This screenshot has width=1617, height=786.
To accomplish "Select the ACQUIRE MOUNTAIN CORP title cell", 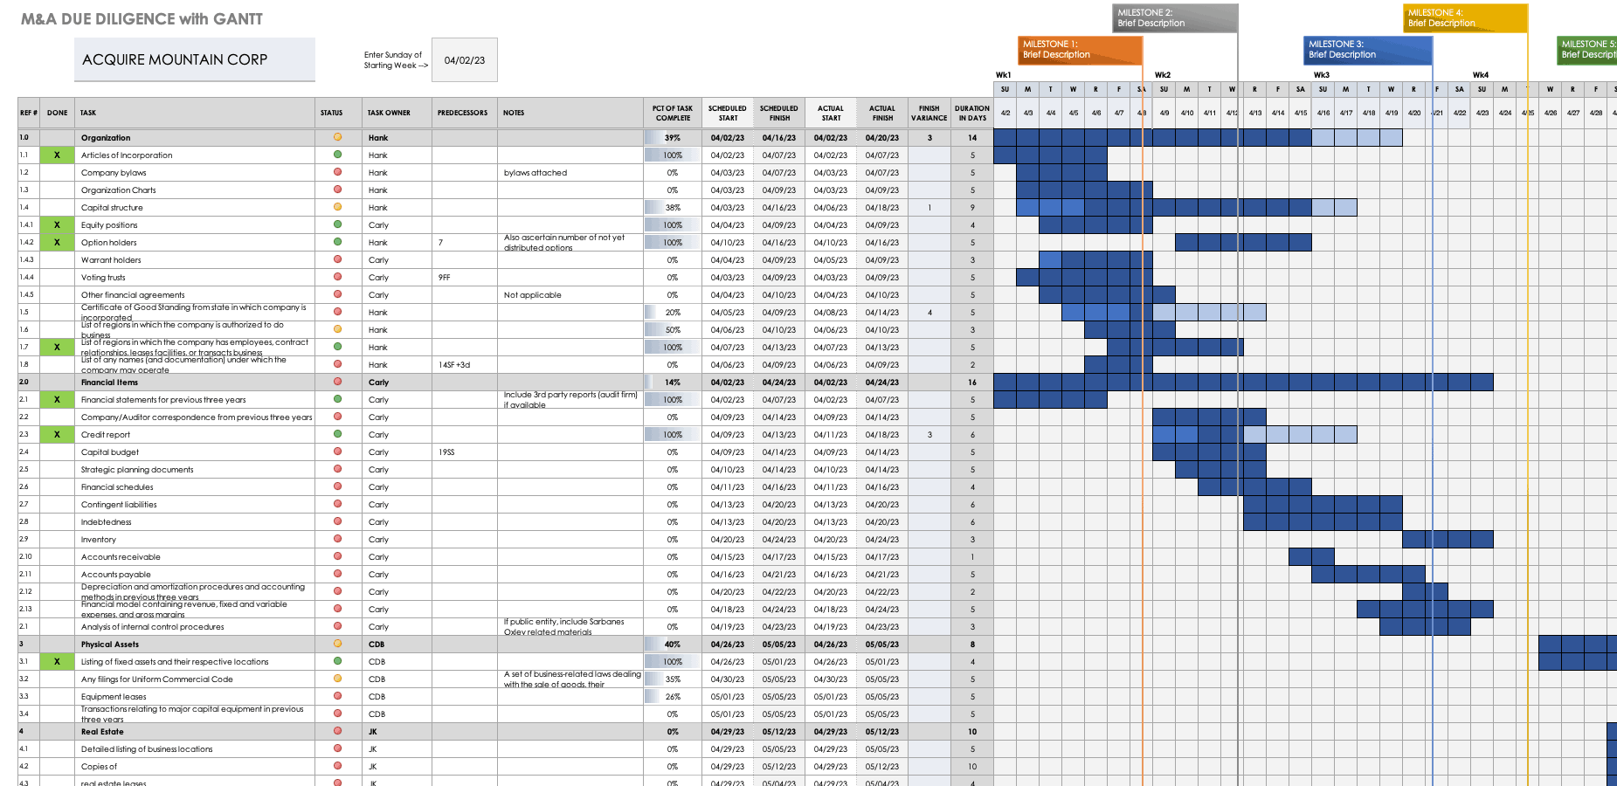I will click(194, 59).
